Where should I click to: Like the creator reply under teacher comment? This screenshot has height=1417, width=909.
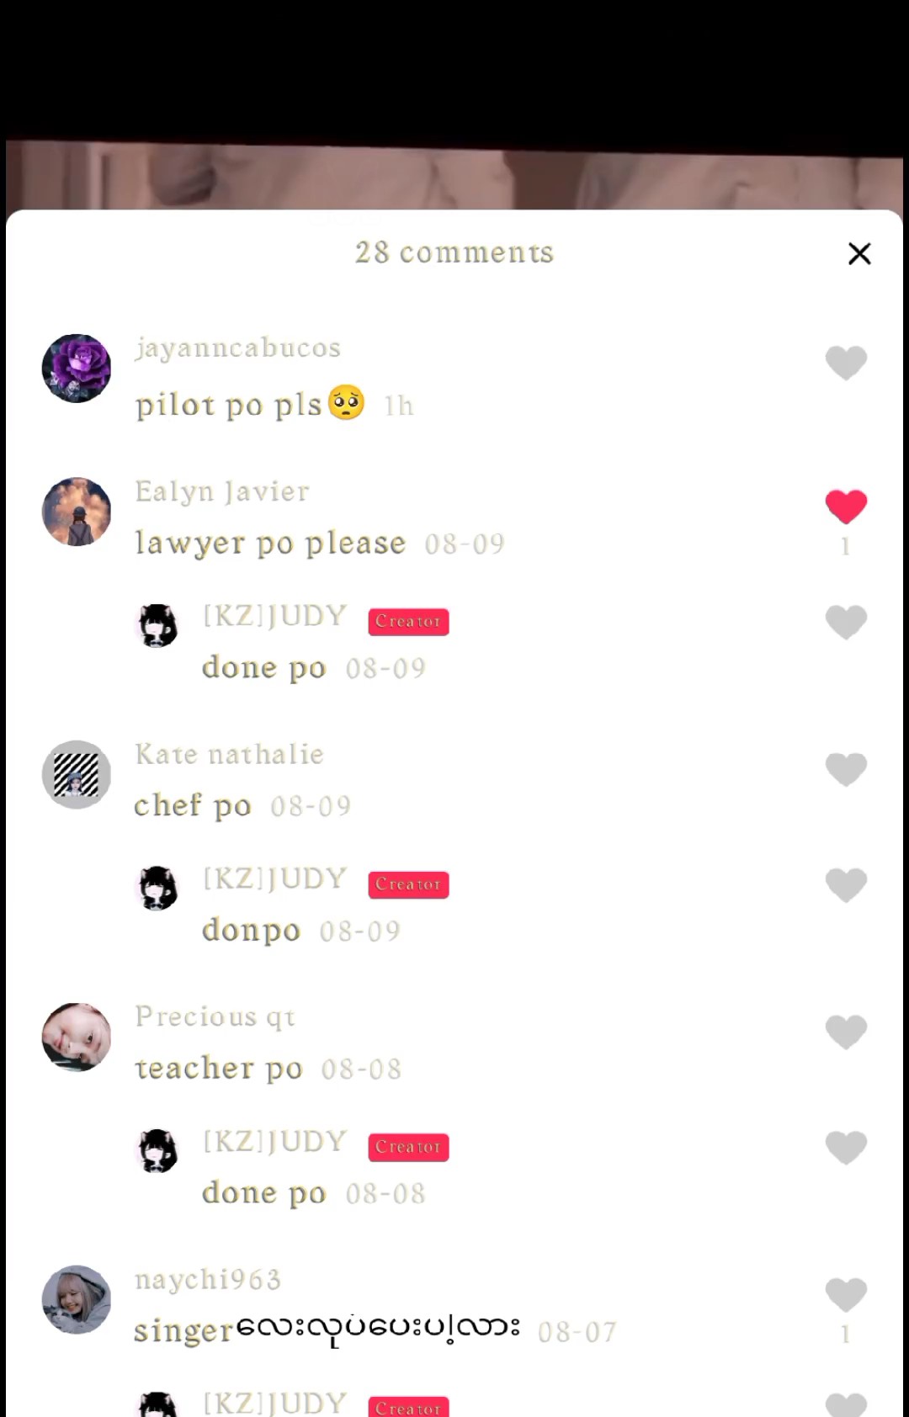(846, 1147)
